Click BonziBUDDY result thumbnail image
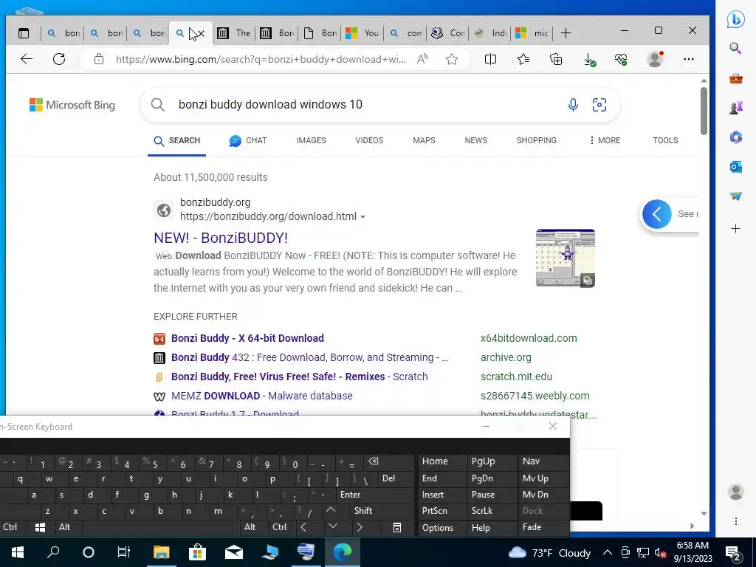The image size is (756, 567). click(x=565, y=258)
